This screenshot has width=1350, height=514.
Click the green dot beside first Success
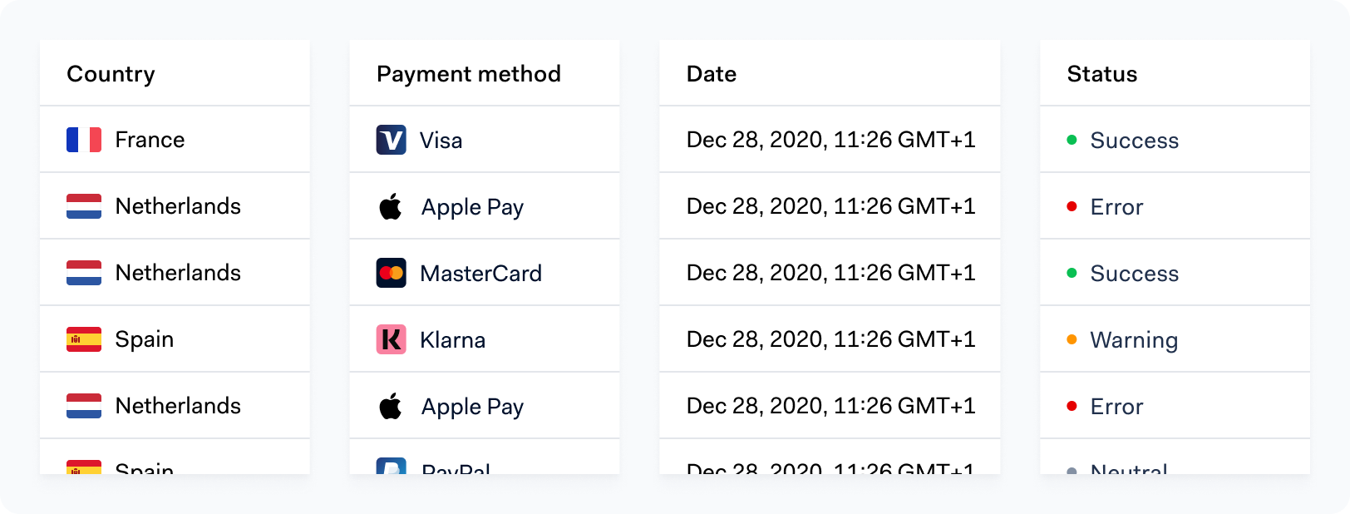tap(1072, 140)
